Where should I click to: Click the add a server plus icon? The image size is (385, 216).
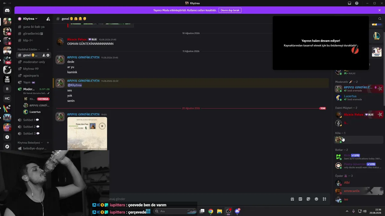pos(7,137)
